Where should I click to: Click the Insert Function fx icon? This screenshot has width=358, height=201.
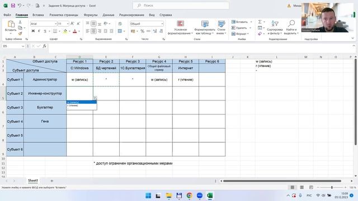(44, 46)
